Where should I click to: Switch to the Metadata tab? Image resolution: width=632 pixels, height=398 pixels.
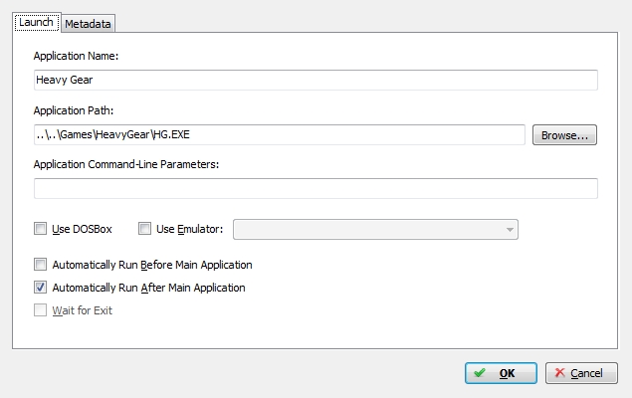88,24
